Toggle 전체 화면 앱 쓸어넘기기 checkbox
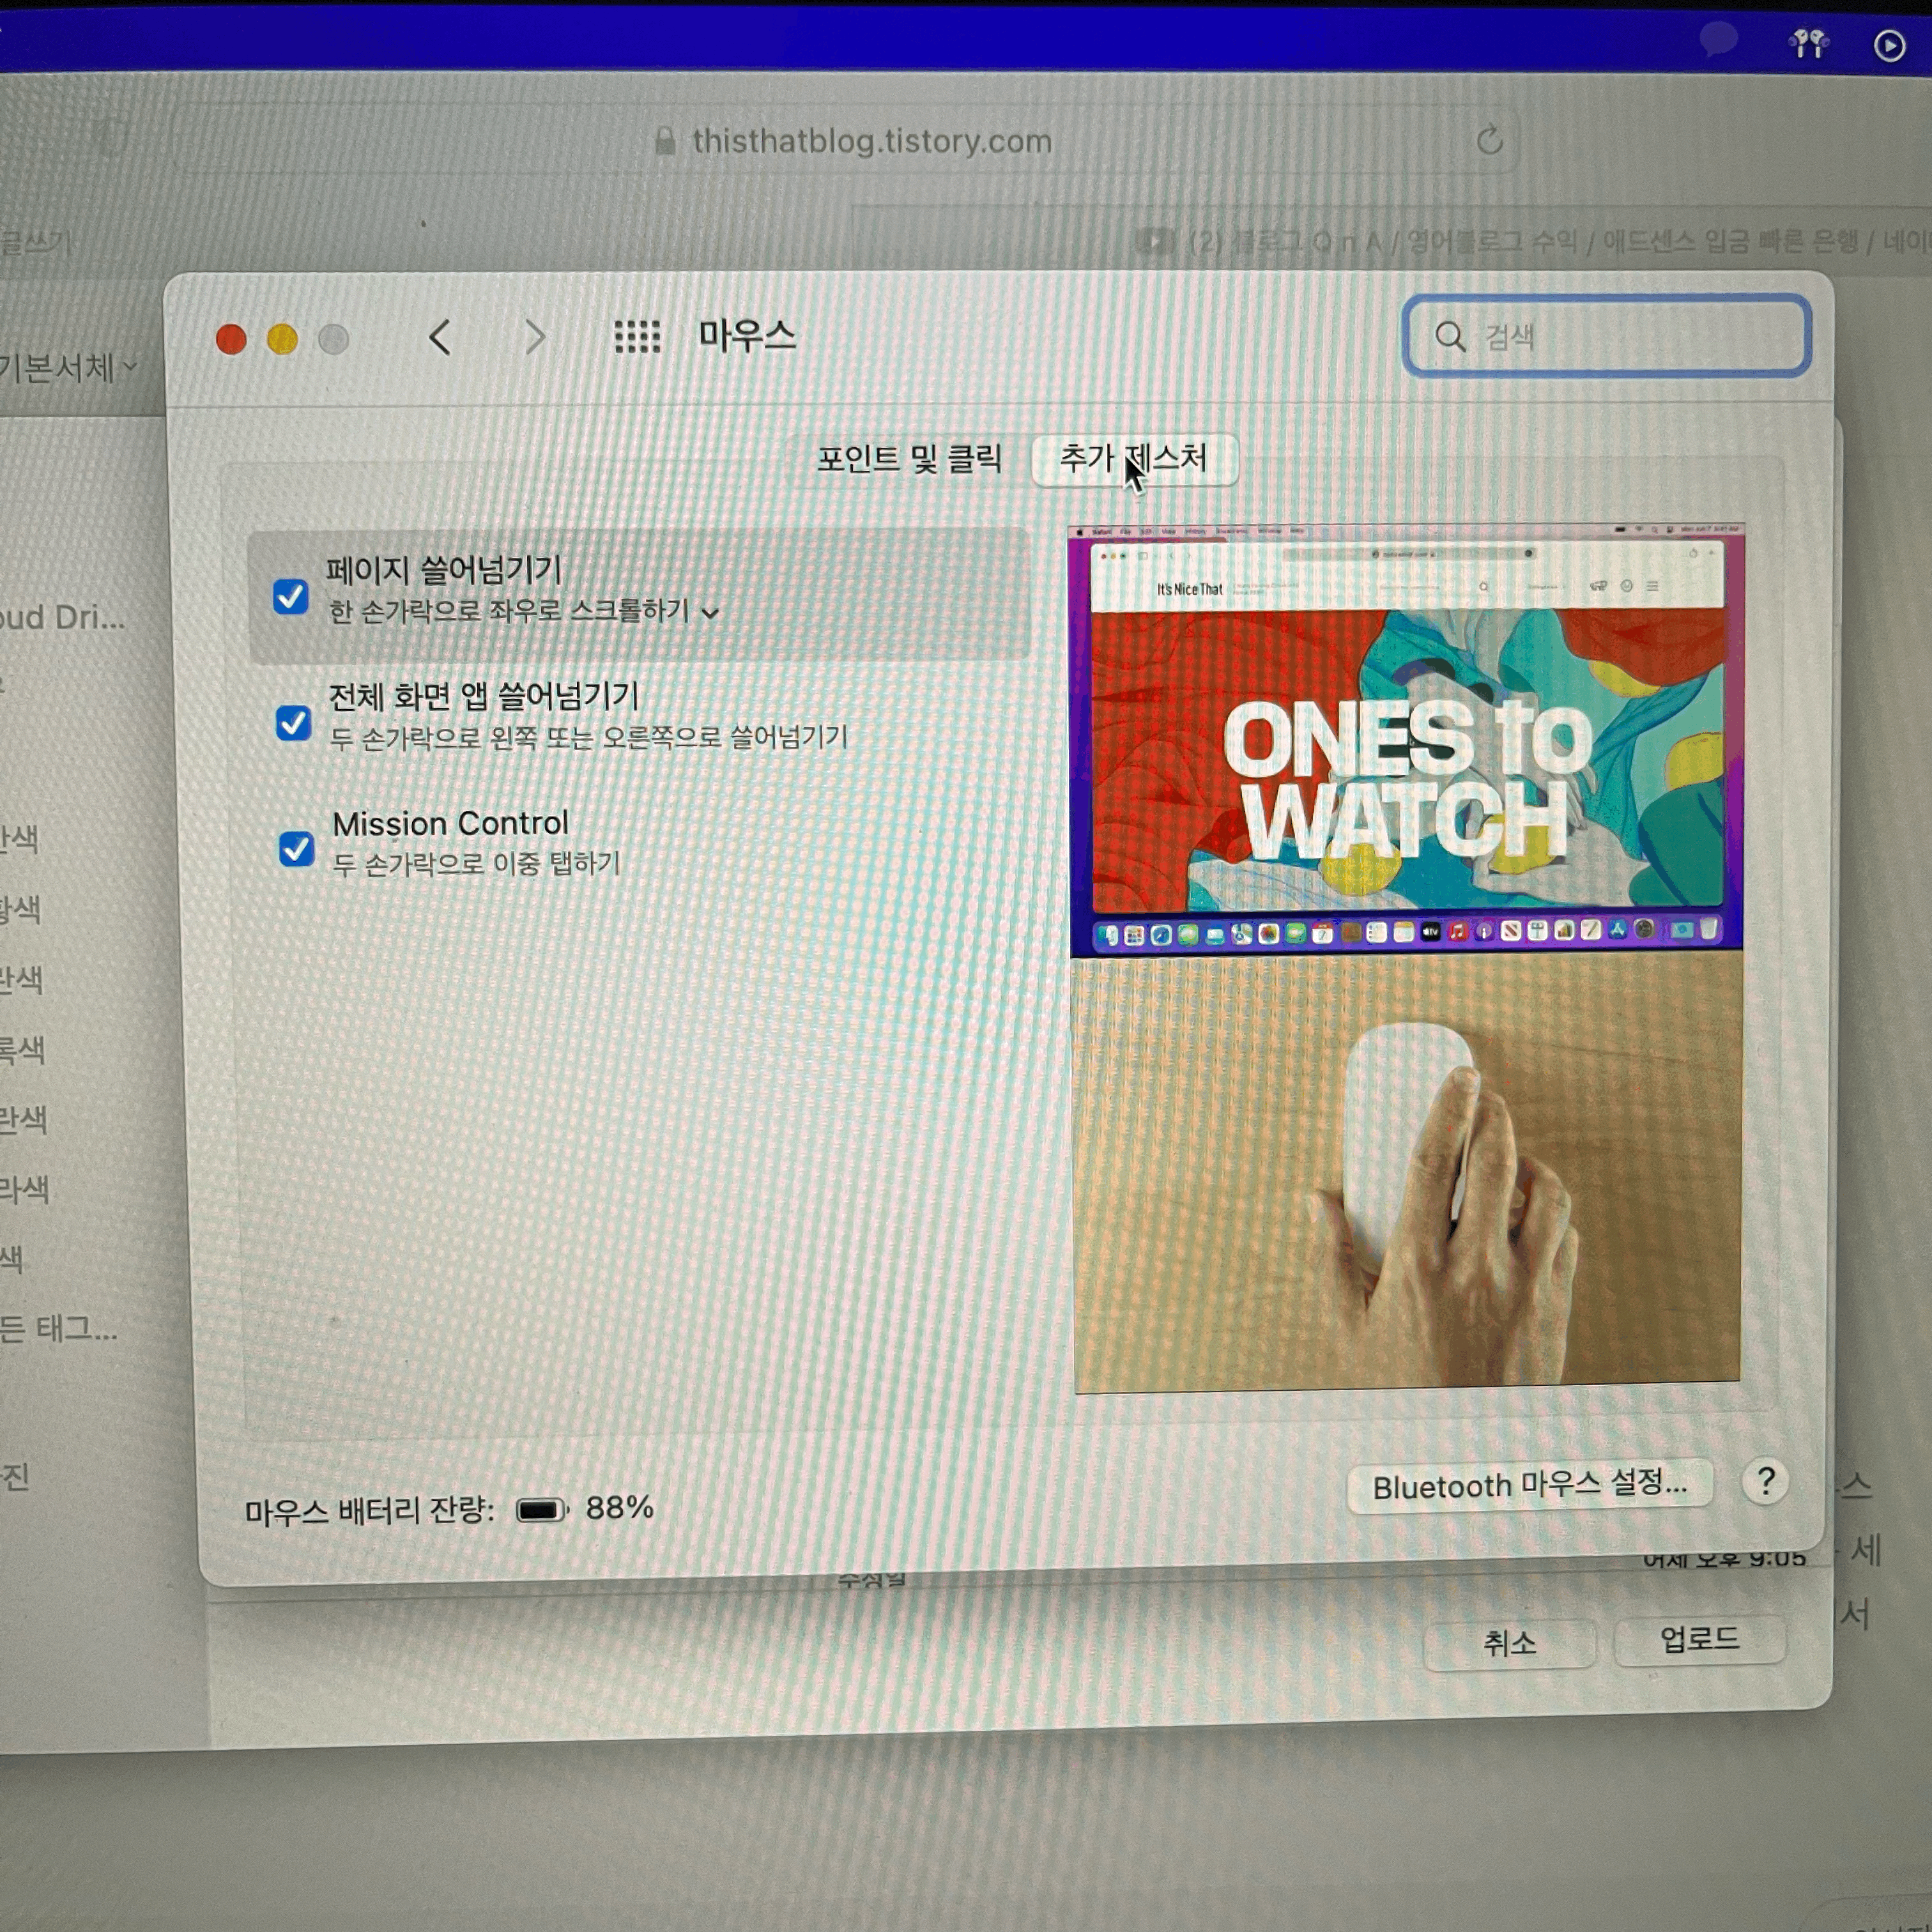This screenshot has width=1932, height=1932. [293, 722]
